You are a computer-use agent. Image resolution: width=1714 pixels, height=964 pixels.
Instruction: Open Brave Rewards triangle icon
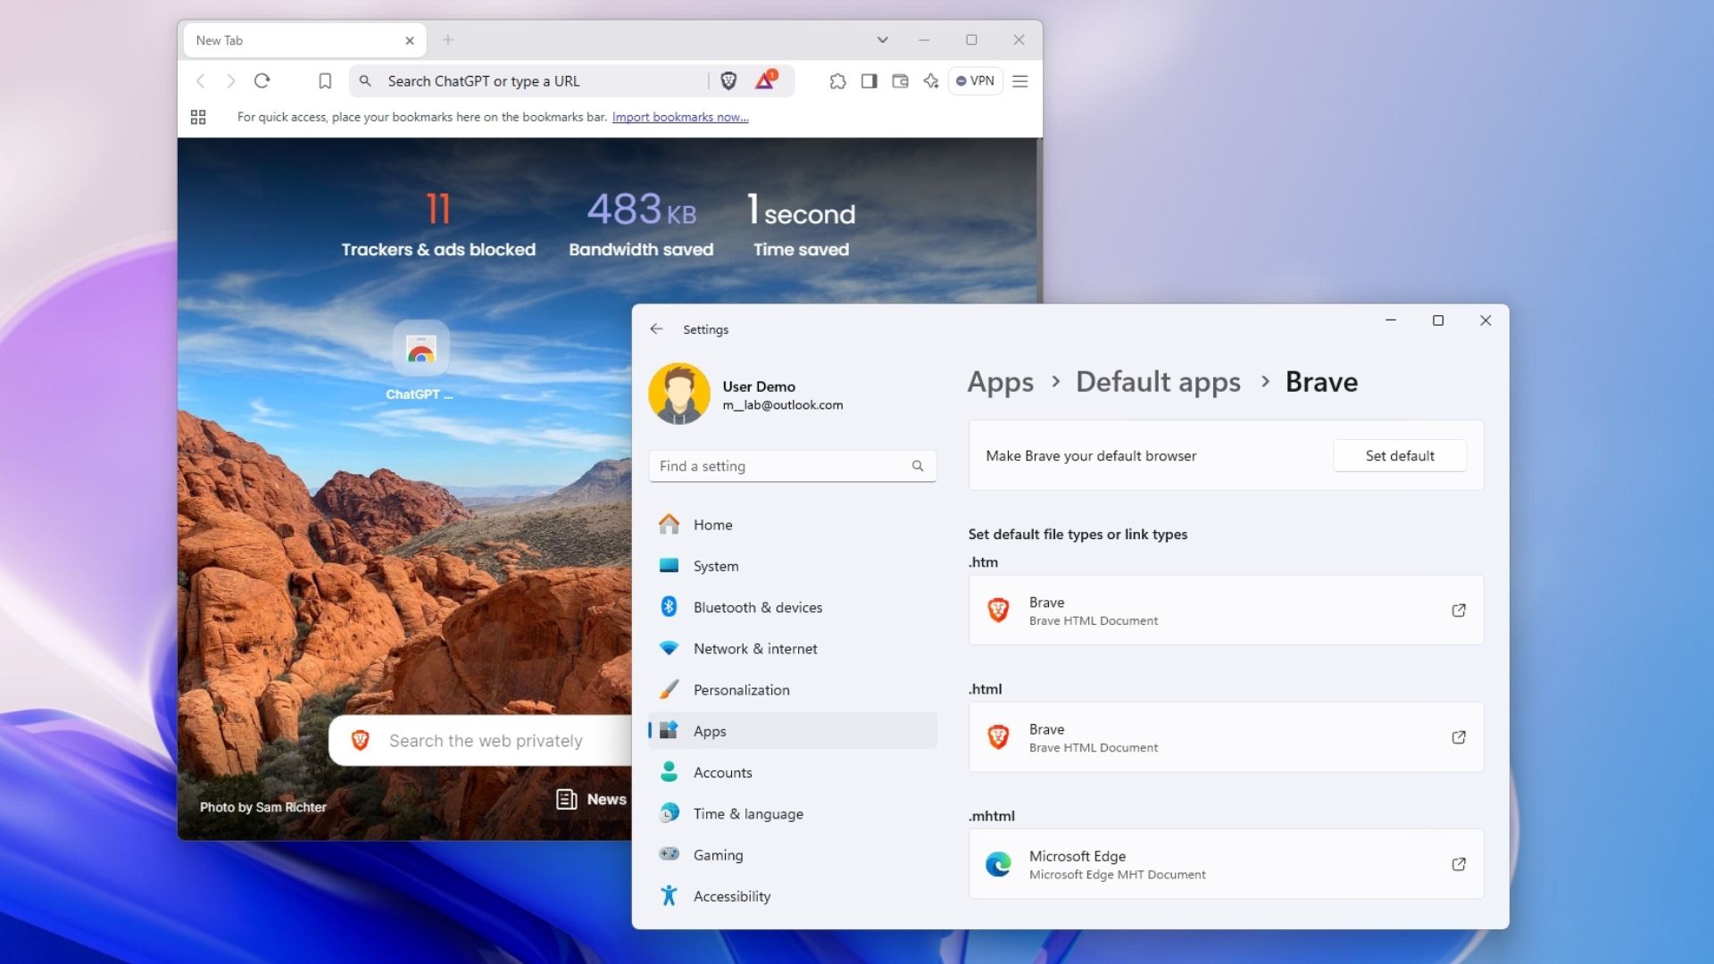765,80
